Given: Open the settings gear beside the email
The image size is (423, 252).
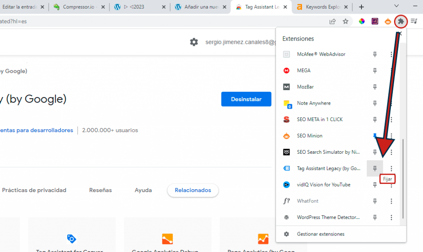Looking at the screenshot, I should 194,42.
